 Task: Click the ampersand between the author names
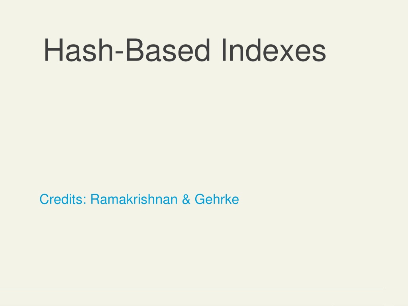(186, 199)
